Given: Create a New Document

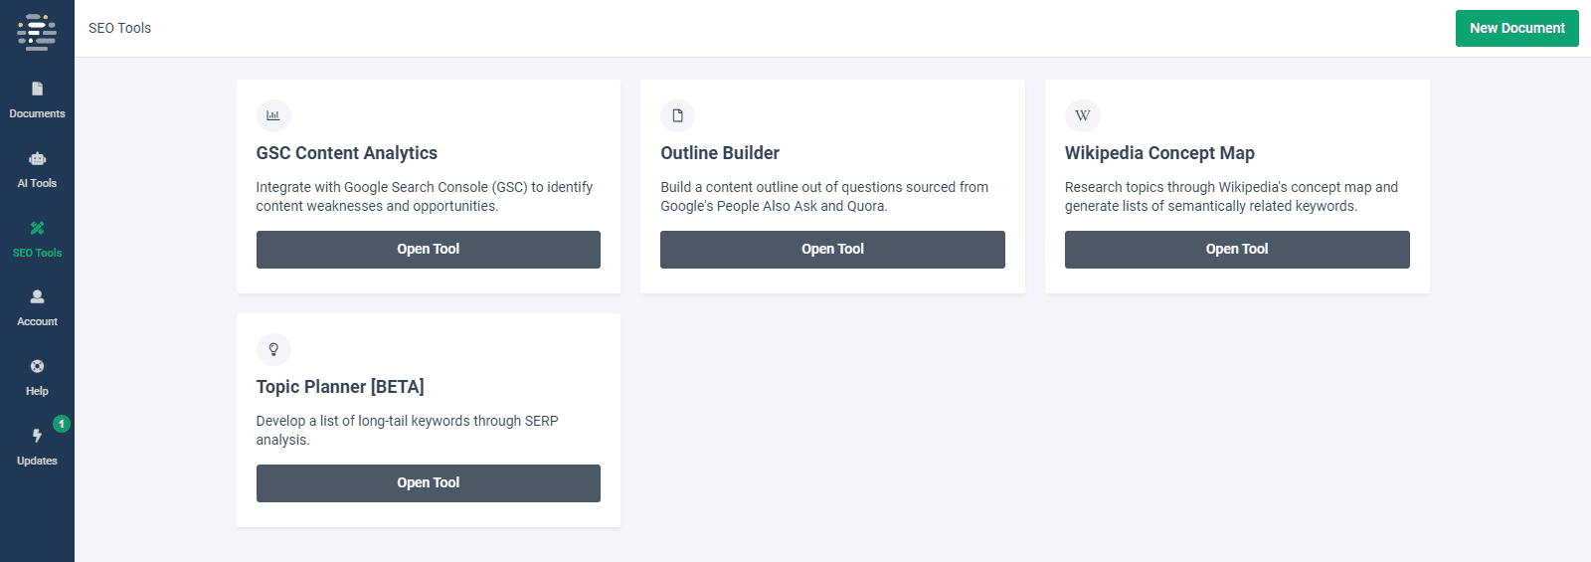Looking at the screenshot, I should [1517, 28].
